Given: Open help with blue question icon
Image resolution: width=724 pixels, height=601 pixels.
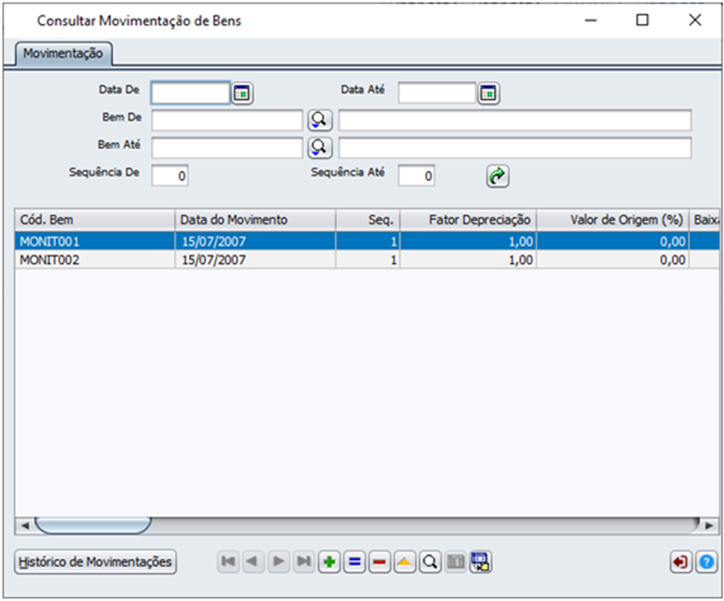Looking at the screenshot, I should pyautogui.click(x=707, y=562).
